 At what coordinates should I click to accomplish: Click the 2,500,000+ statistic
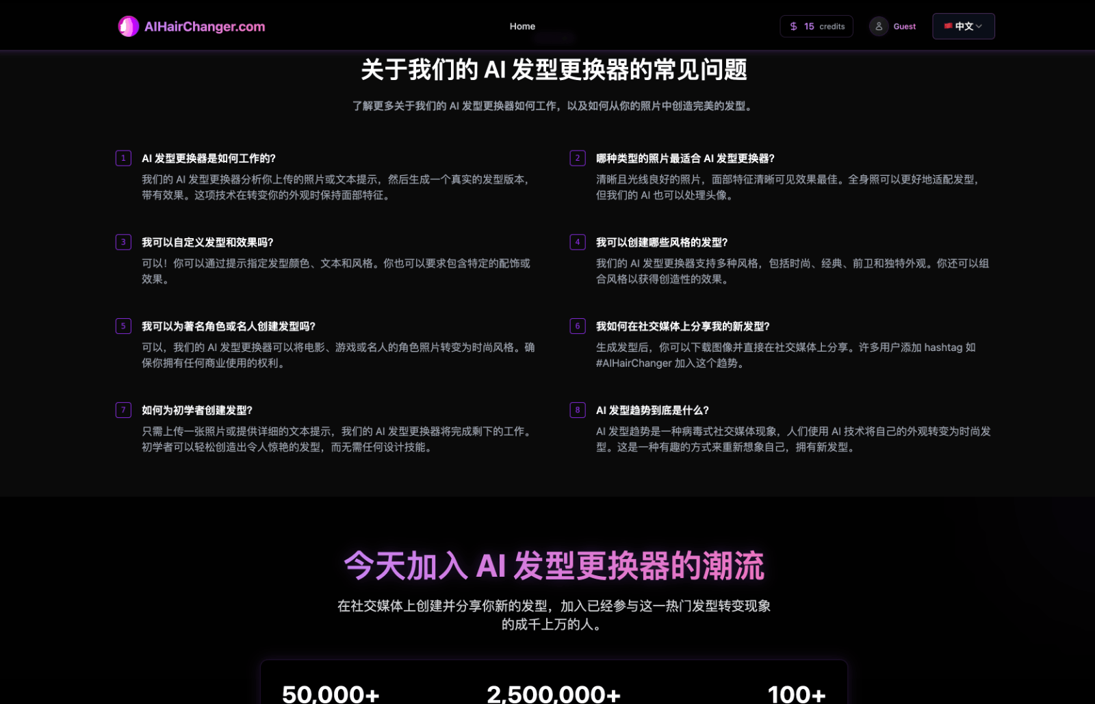tap(554, 694)
